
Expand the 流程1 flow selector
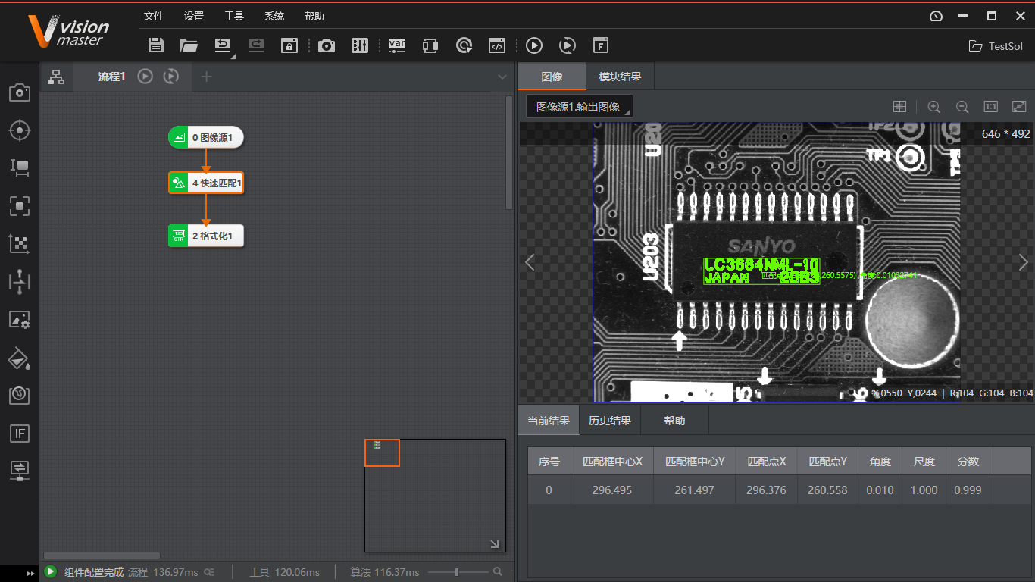pyautogui.click(x=502, y=76)
